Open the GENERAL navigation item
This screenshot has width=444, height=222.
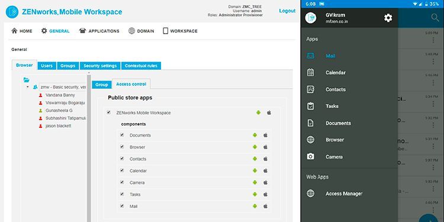55,31
